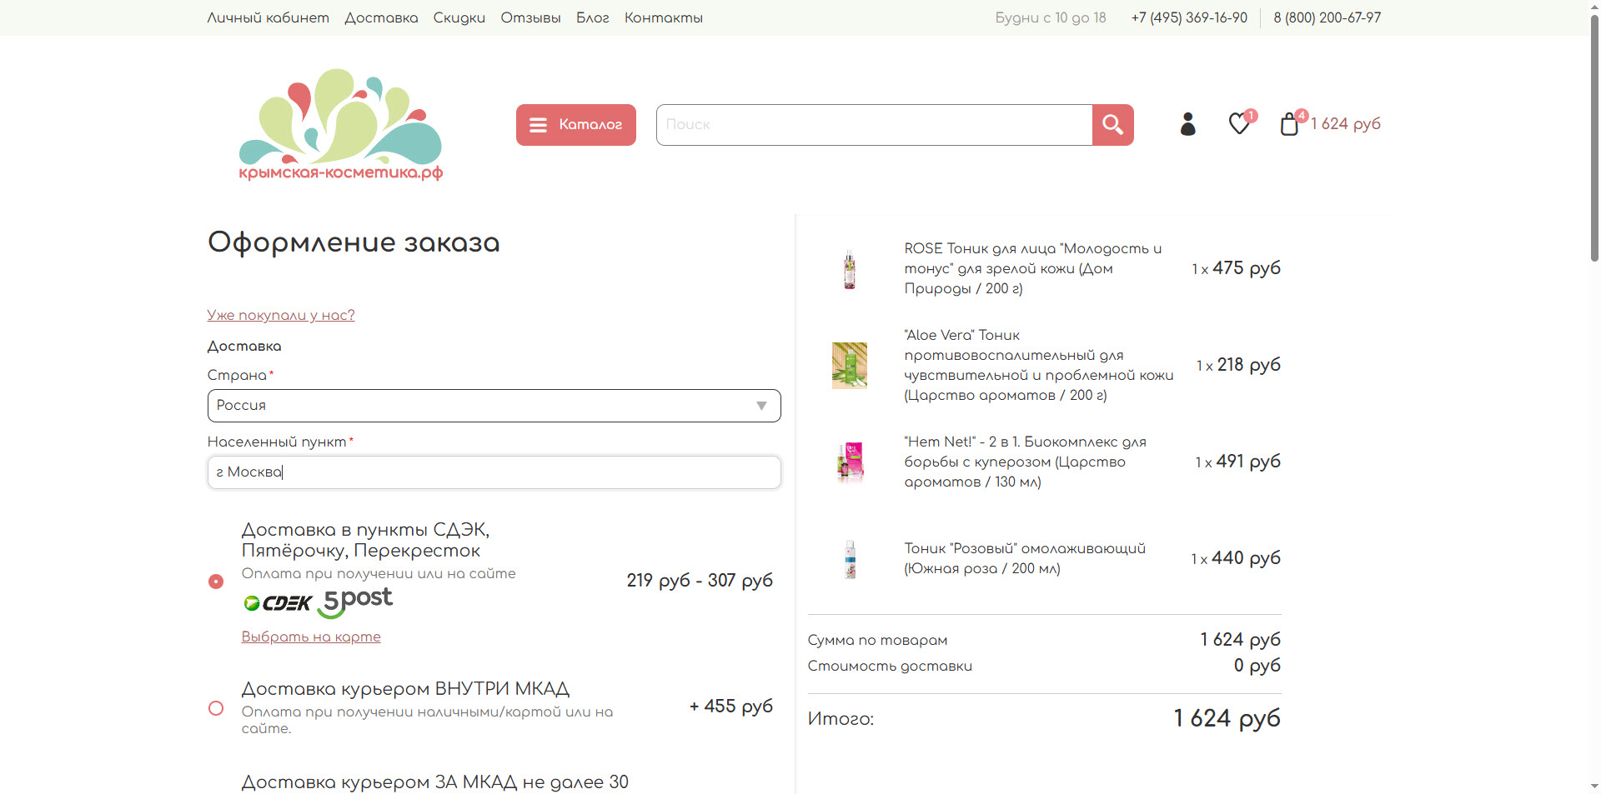Click the Стоимость доставки 0 руб value
Screen dimensions: 1601x794
tap(1257, 666)
